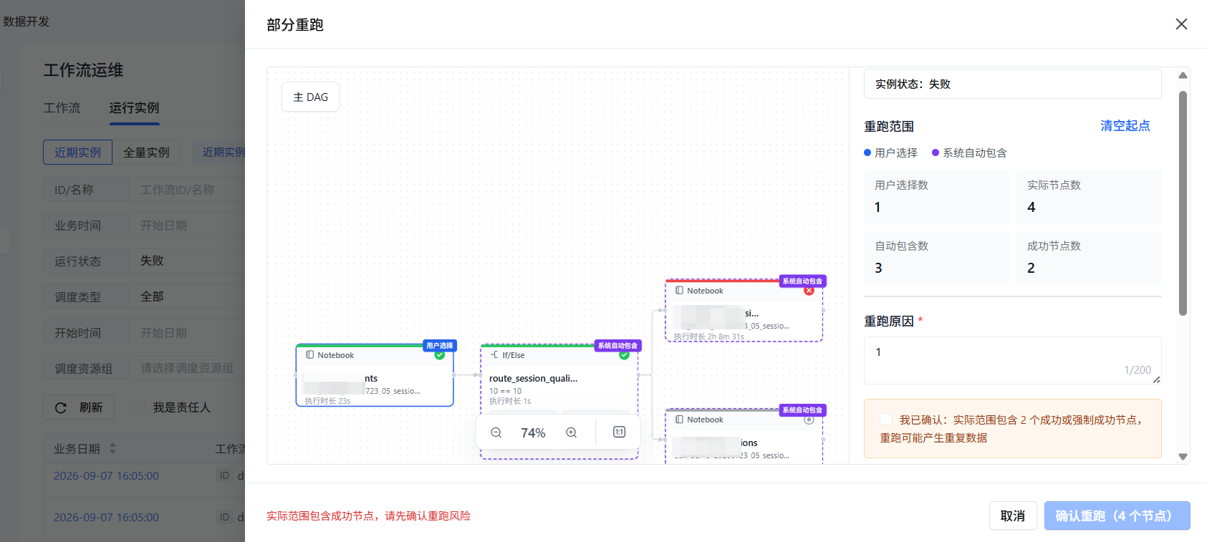
Task: Focus the 重跑原因 text area
Action: coord(1012,360)
